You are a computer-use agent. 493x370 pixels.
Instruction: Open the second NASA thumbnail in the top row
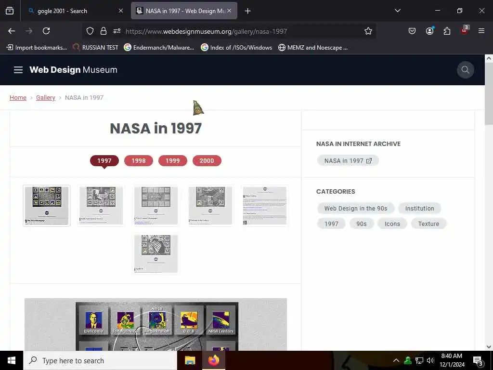[101, 205]
